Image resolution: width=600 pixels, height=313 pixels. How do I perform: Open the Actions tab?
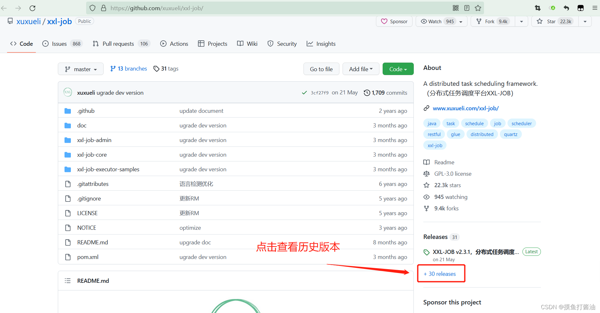tap(174, 44)
